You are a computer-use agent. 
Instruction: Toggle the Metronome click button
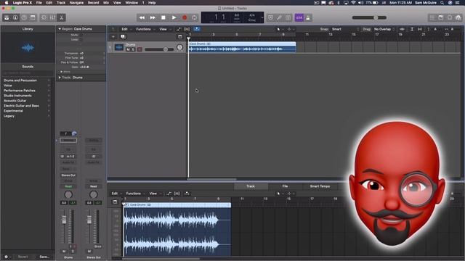[308, 17]
